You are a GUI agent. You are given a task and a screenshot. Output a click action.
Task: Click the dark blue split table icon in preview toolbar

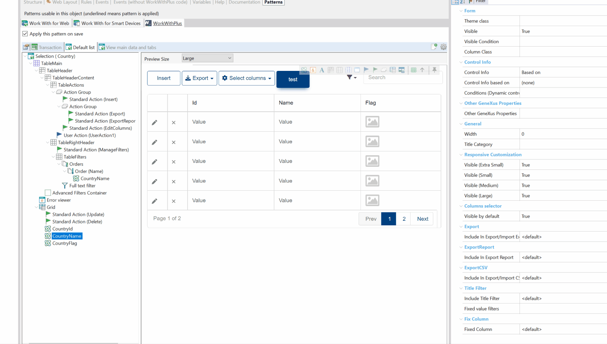coord(402,70)
